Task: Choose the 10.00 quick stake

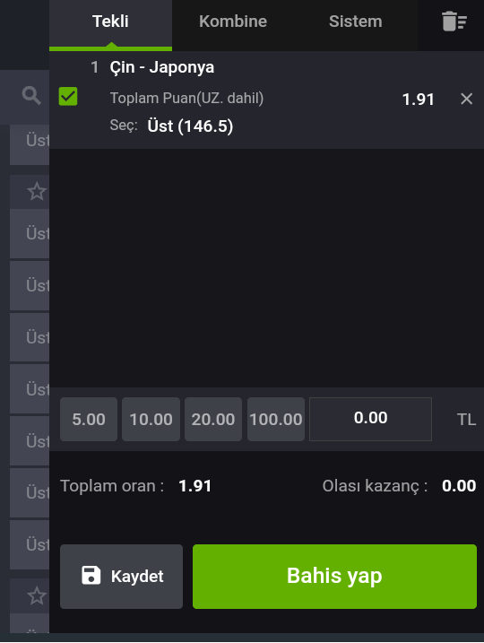Action: [x=151, y=419]
